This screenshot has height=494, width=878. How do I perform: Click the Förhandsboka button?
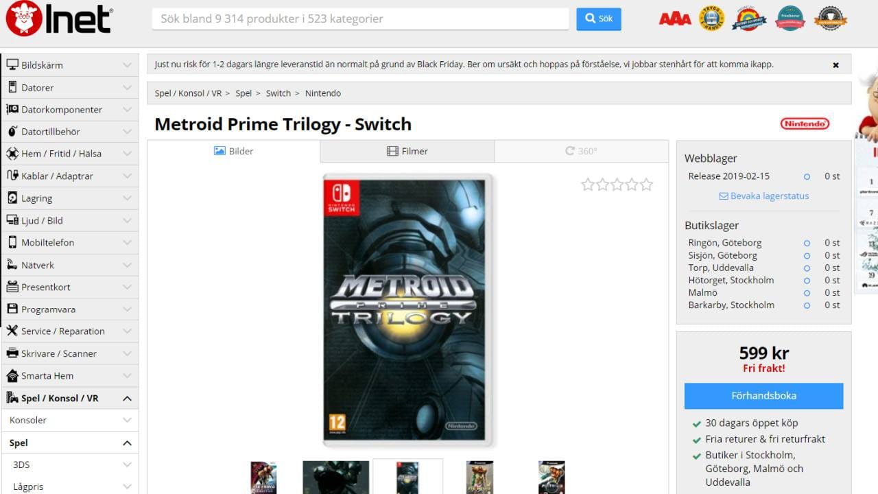pyautogui.click(x=763, y=396)
